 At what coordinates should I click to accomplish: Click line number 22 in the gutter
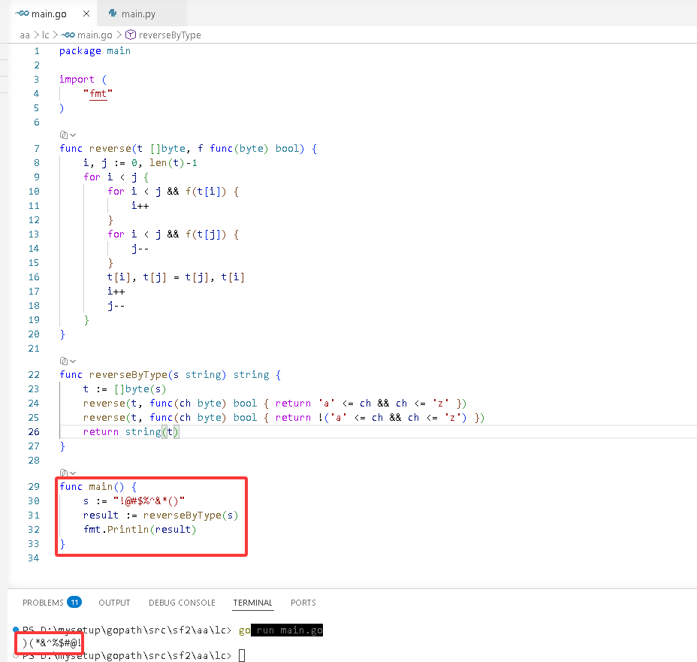coord(34,375)
